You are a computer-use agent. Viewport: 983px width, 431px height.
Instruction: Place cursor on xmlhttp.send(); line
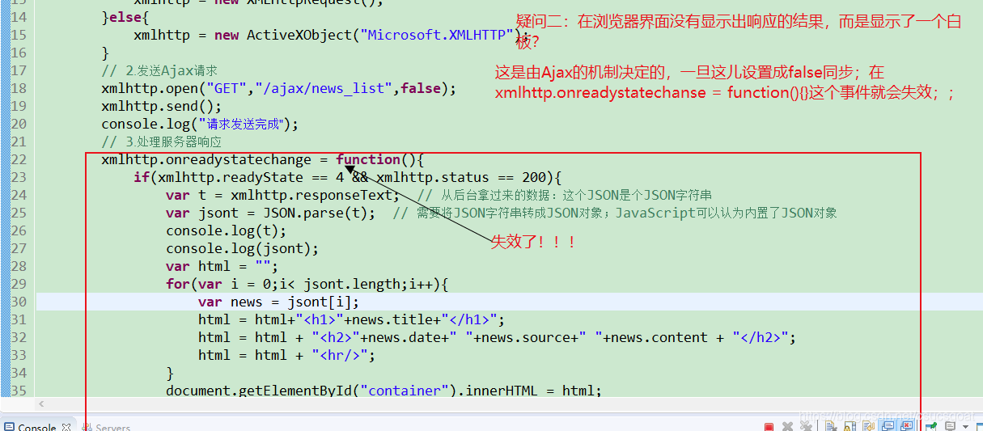click(161, 106)
